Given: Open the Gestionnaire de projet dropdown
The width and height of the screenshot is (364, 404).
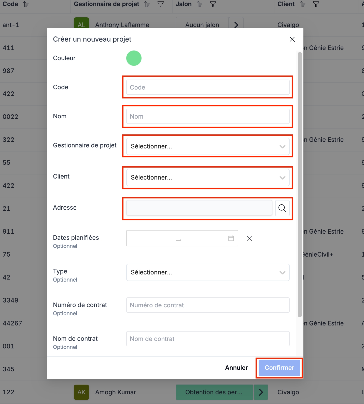Looking at the screenshot, I should [207, 146].
